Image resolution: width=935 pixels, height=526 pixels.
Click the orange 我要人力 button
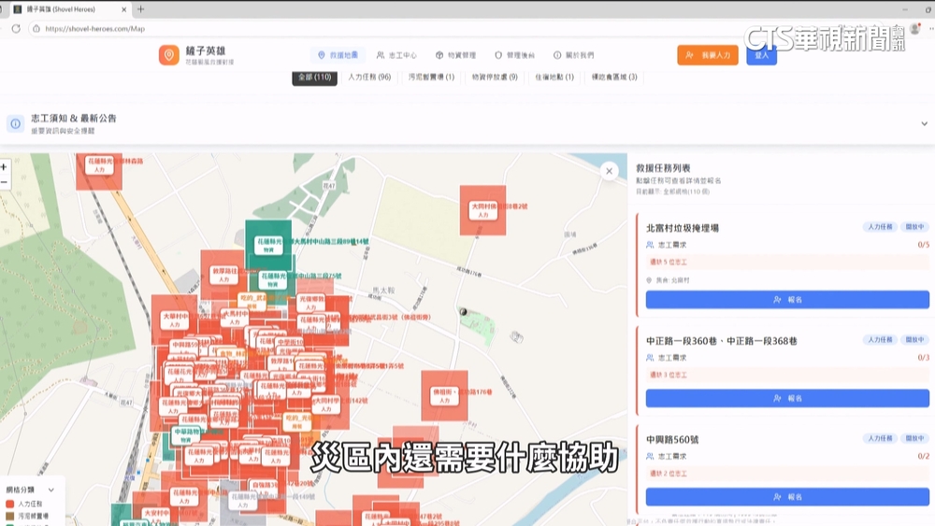point(708,55)
